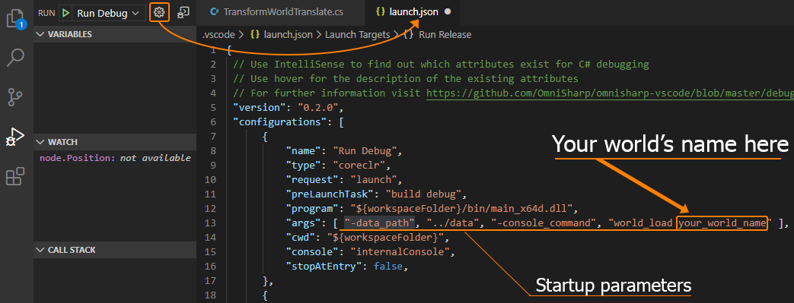Viewport: 794px width, 303px height.
Task: Click the unsaved dot on launch.json tab
Action: 448,12
